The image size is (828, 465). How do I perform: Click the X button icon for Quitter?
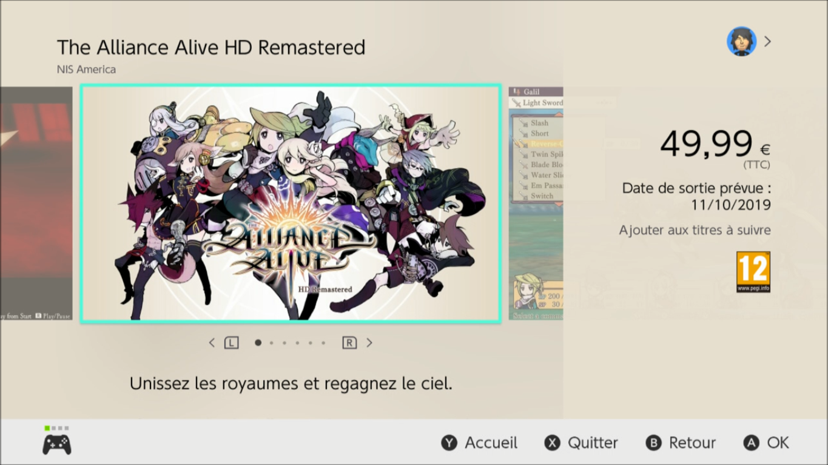[552, 443]
